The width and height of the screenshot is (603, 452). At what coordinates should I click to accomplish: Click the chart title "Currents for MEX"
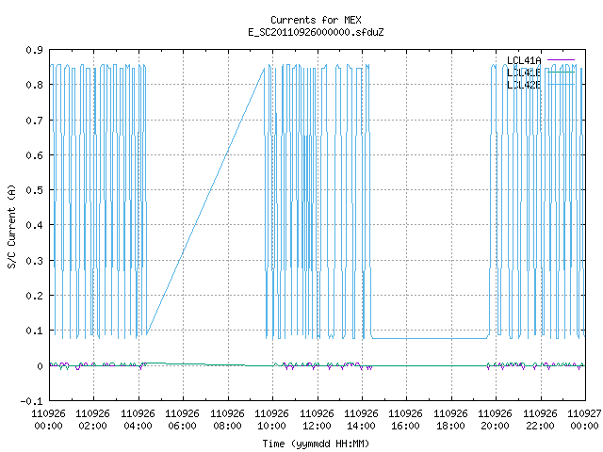coord(316,20)
